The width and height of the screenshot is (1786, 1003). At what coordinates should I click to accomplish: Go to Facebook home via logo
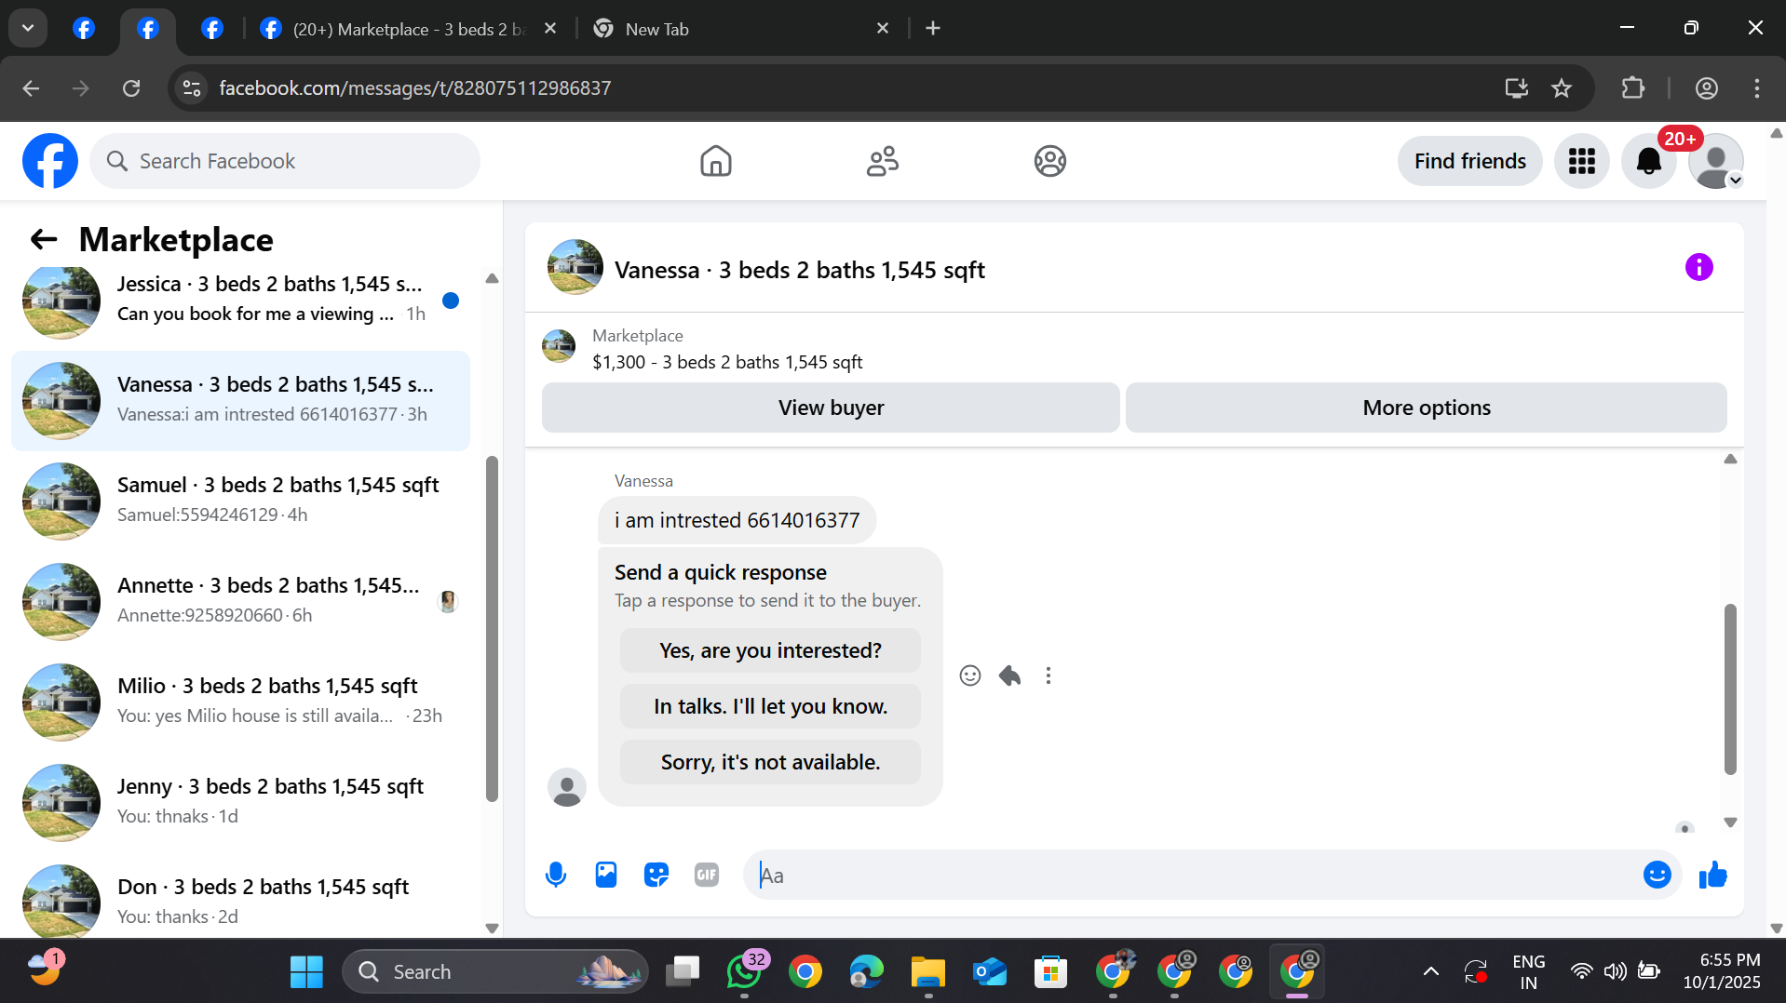[x=50, y=161]
